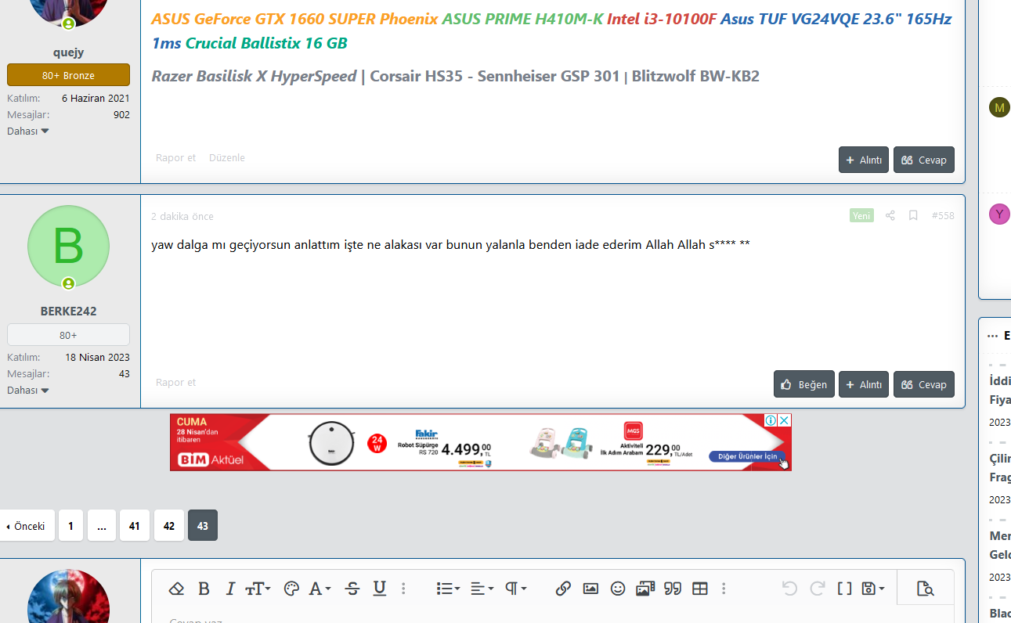Click Cevap on BERKE242's post
Image resolution: width=1011 pixels, height=623 pixels.
pyautogui.click(x=924, y=384)
